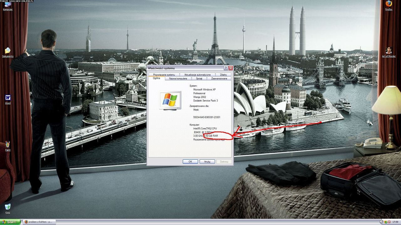Viewport: 401px width, 225px height.
Task: Go to the Nazwa komputera tab
Action: point(178,78)
